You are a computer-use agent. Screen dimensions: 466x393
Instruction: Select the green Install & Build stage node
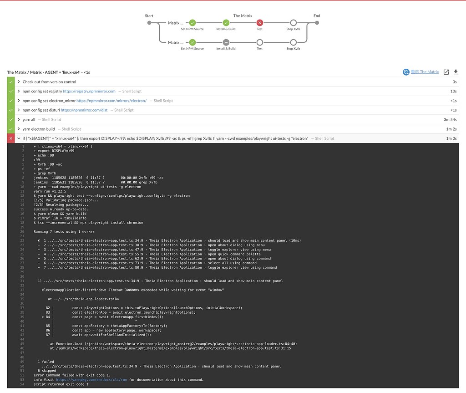coord(226,22)
